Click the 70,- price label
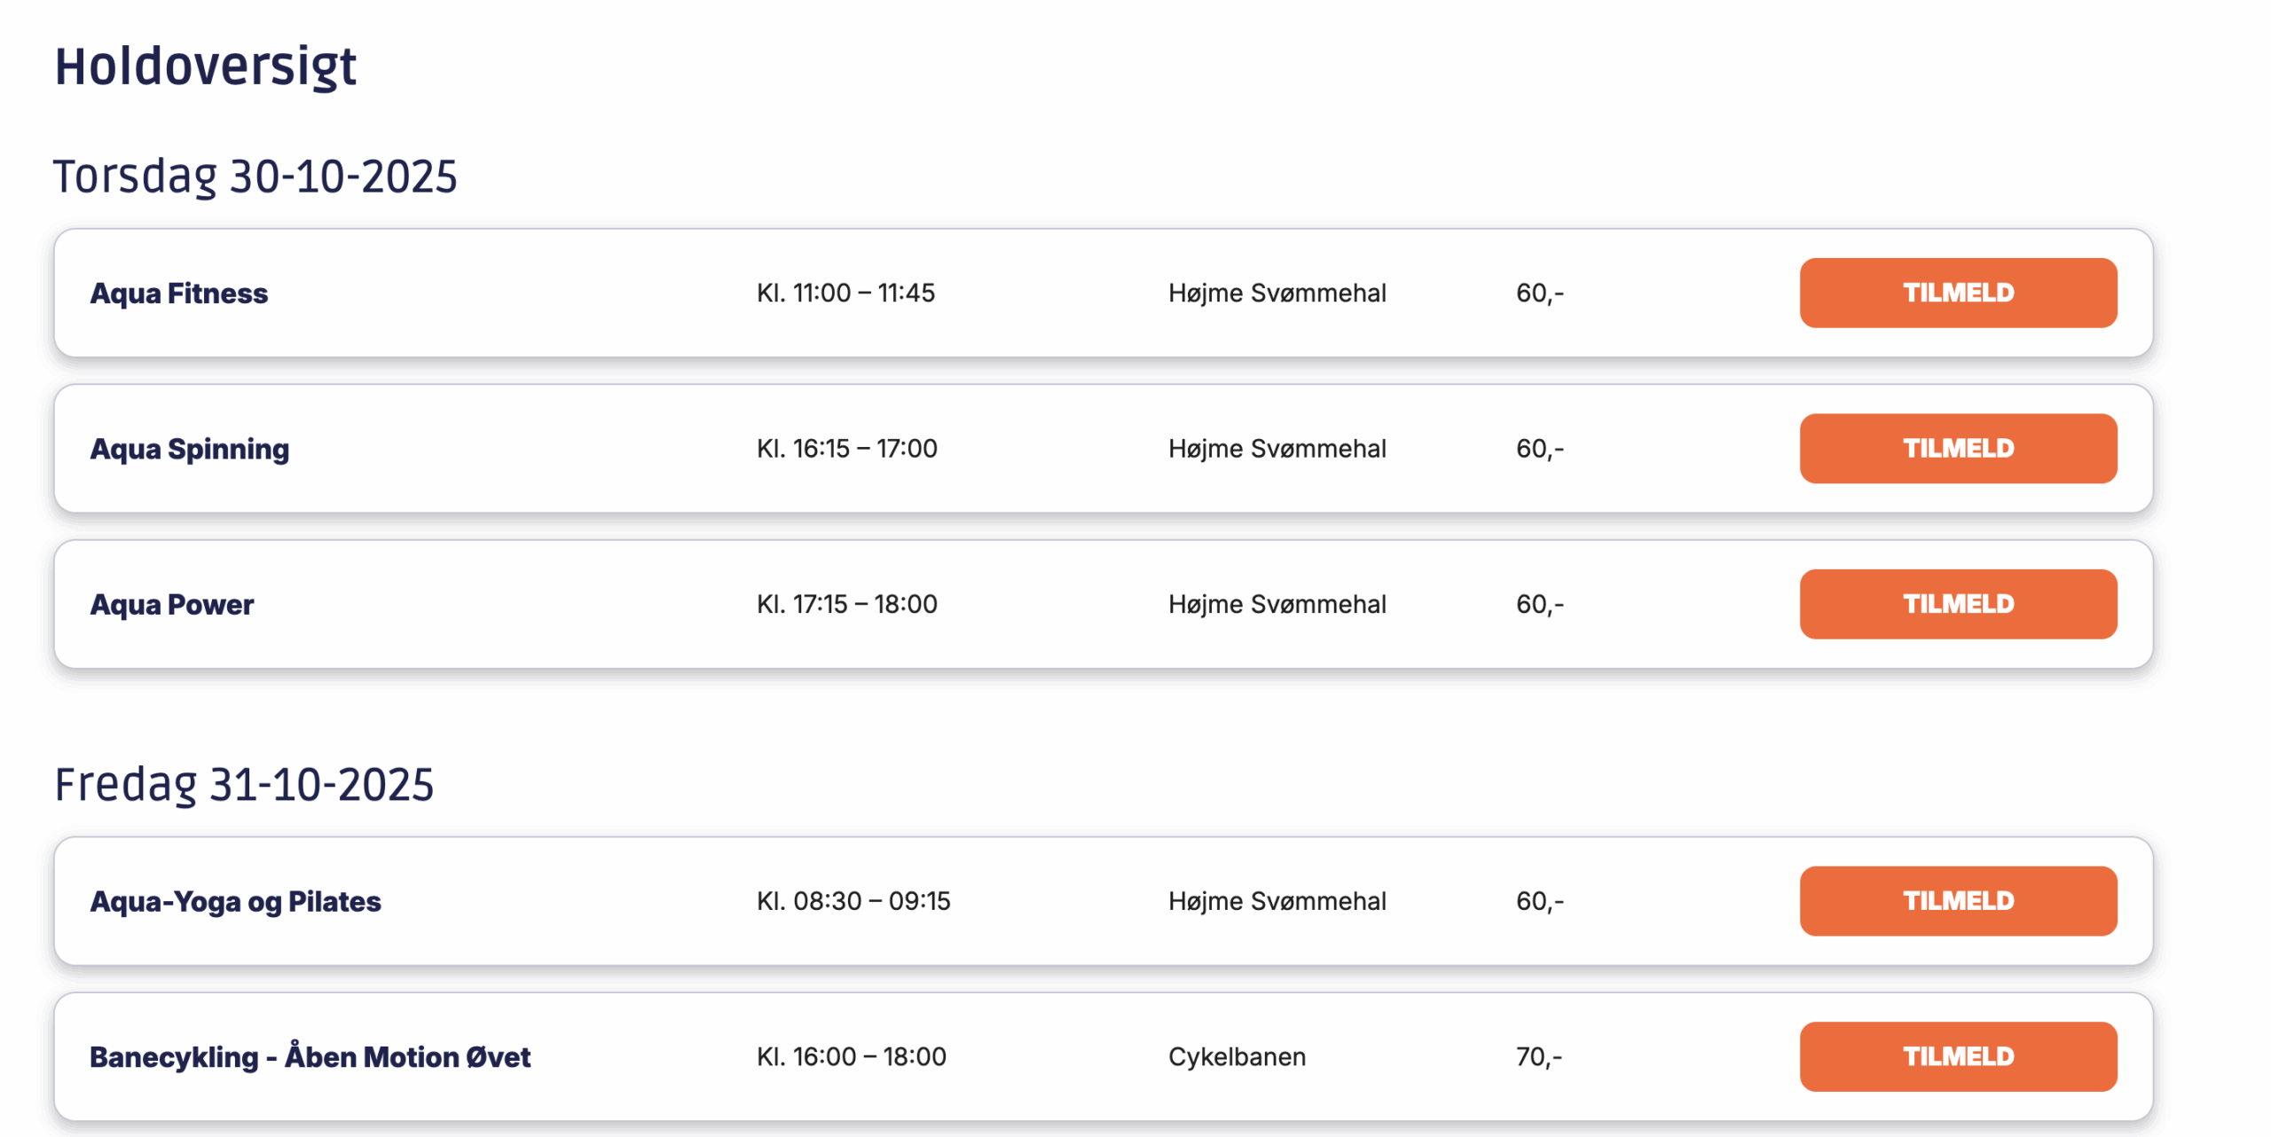The image size is (2271, 1137). (x=1538, y=1056)
